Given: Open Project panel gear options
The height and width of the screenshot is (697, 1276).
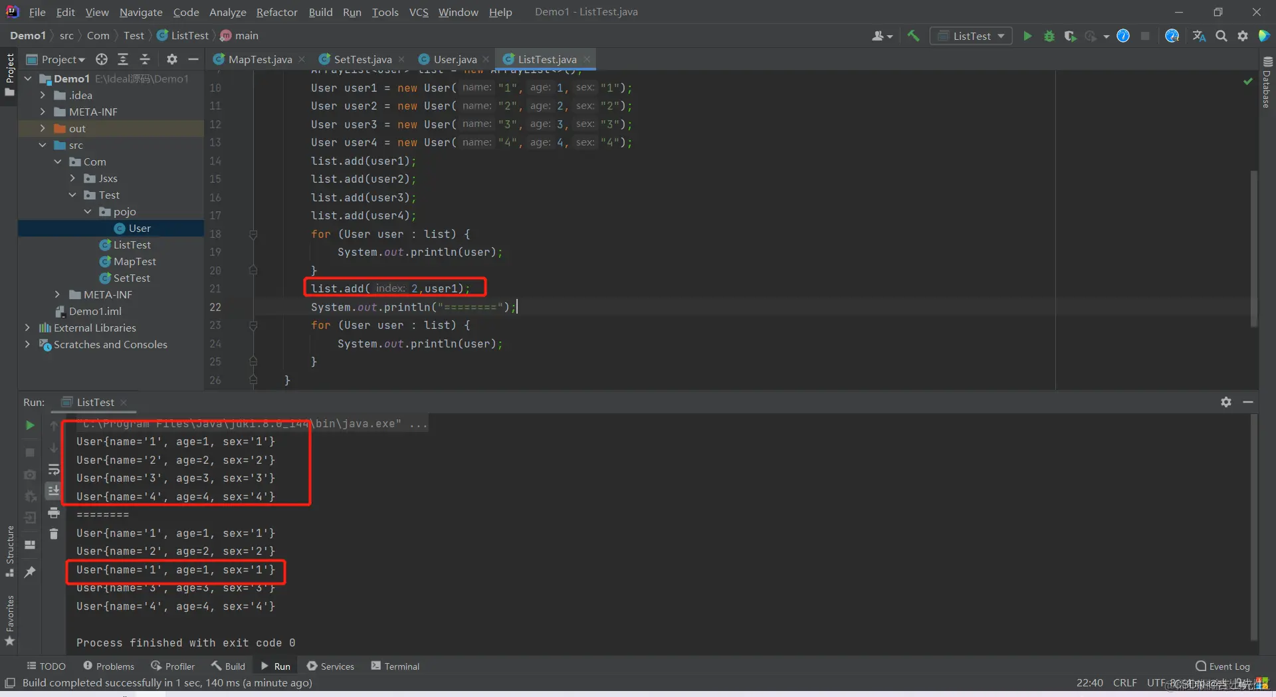Looking at the screenshot, I should (x=172, y=59).
